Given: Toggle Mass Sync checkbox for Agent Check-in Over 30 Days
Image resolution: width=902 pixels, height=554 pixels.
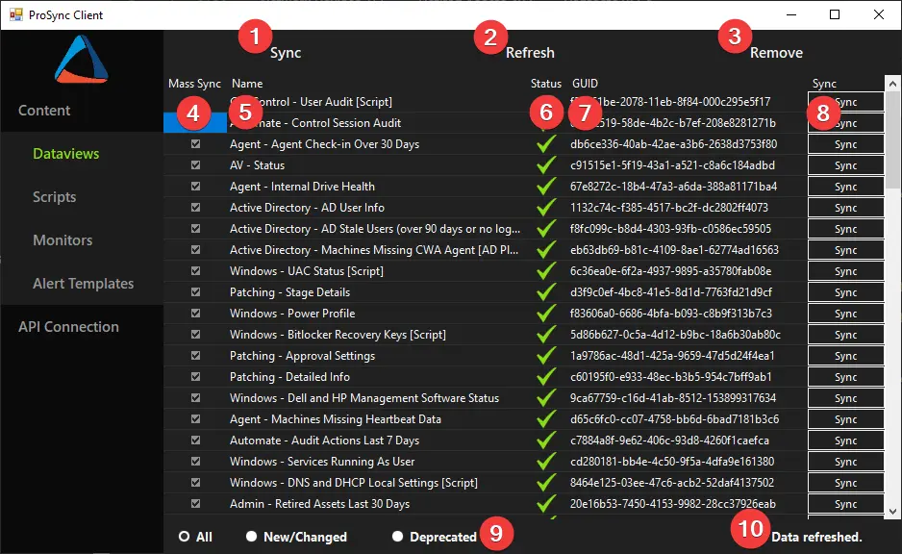Looking at the screenshot, I should 195,144.
